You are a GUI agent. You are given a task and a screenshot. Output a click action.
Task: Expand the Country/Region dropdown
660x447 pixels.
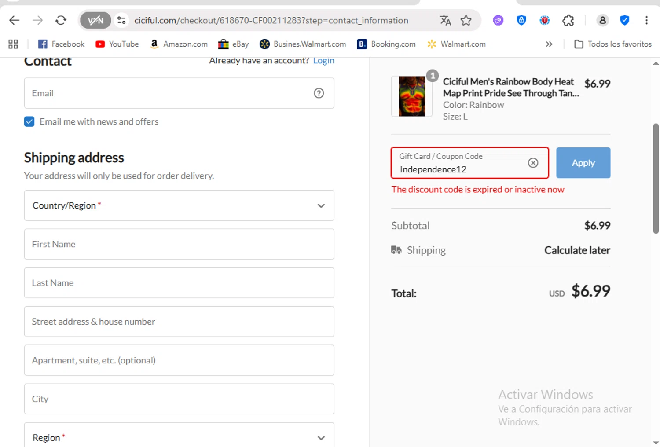pyautogui.click(x=179, y=205)
